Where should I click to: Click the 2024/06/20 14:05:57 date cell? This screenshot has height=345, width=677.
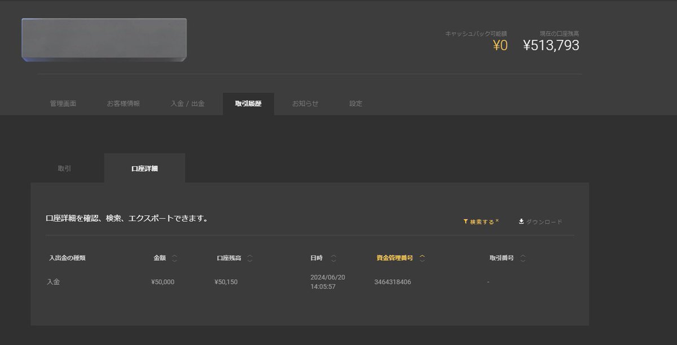point(328,282)
